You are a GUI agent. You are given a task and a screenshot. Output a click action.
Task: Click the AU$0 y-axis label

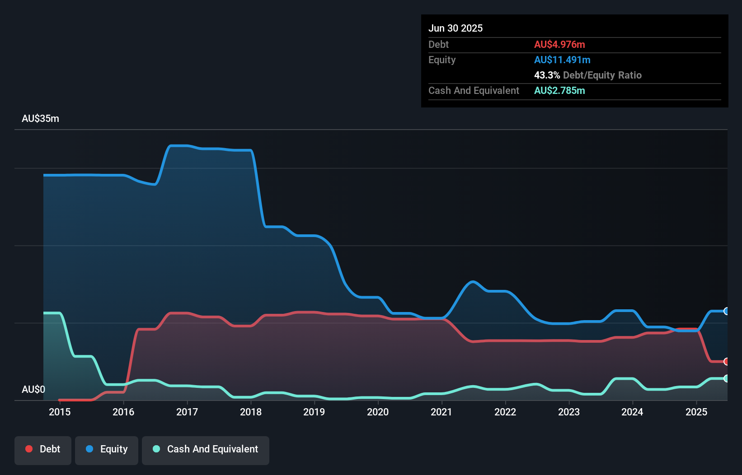33,390
